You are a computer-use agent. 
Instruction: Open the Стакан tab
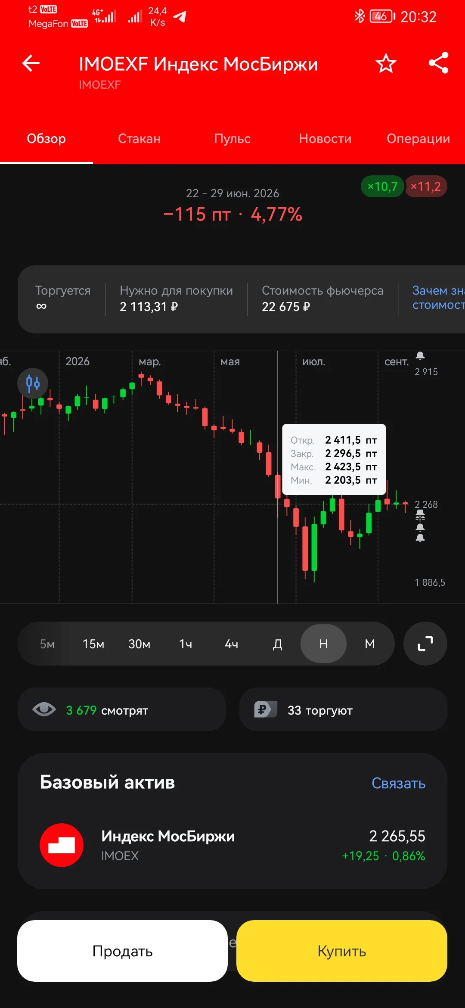(139, 139)
